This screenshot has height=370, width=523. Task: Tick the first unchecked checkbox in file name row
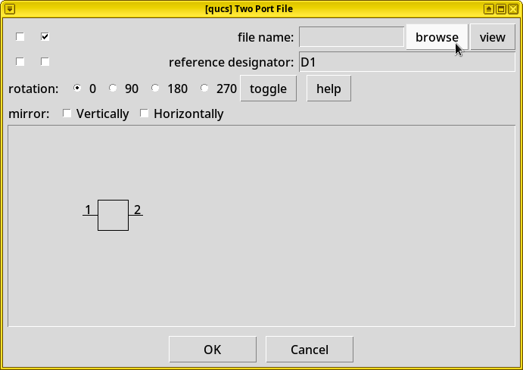pyautogui.click(x=20, y=37)
